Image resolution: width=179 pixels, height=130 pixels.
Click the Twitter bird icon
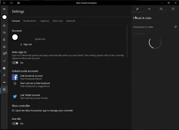(15, 96)
